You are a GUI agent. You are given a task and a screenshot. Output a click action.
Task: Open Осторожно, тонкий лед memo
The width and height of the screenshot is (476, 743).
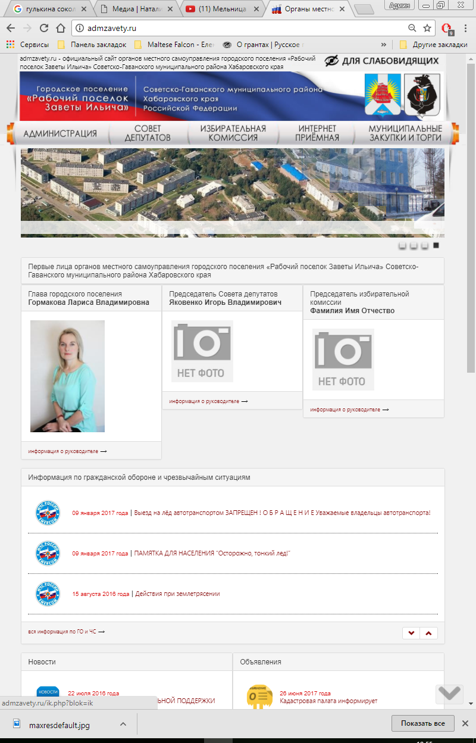point(212,553)
